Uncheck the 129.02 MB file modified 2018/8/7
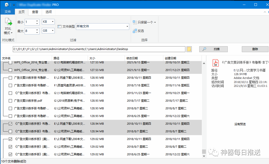Image resolution: width=269 pixels, height=164 pixels. point(10,147)
